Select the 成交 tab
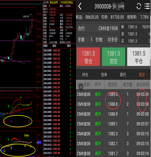The height and width of the screenshot is (157, 151). (x=142, y=75)
